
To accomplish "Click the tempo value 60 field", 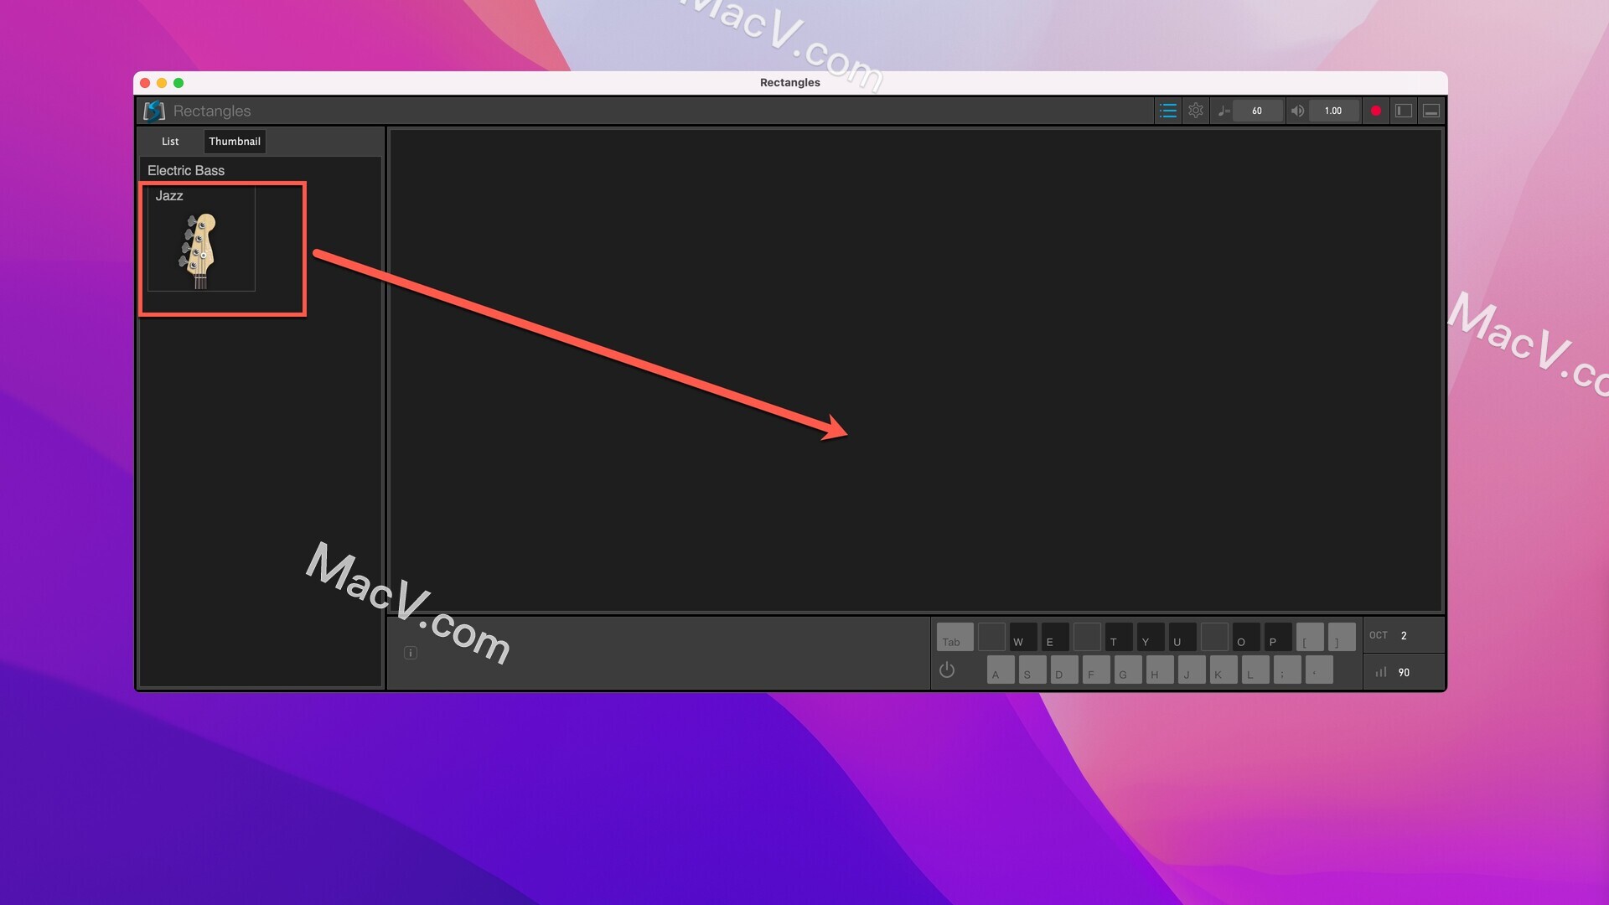I will tap(1256, 111).
